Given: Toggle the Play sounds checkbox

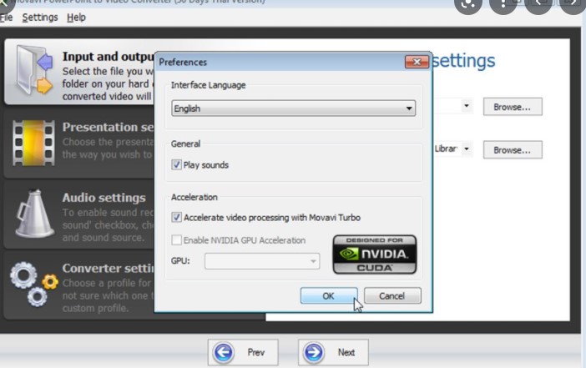Looking at the screenshot, I should [176, 164].
